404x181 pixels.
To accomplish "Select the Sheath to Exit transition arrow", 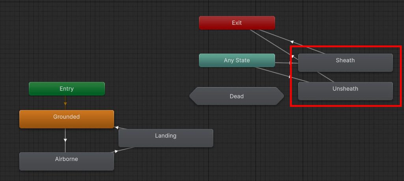I will tap(292, 42).
